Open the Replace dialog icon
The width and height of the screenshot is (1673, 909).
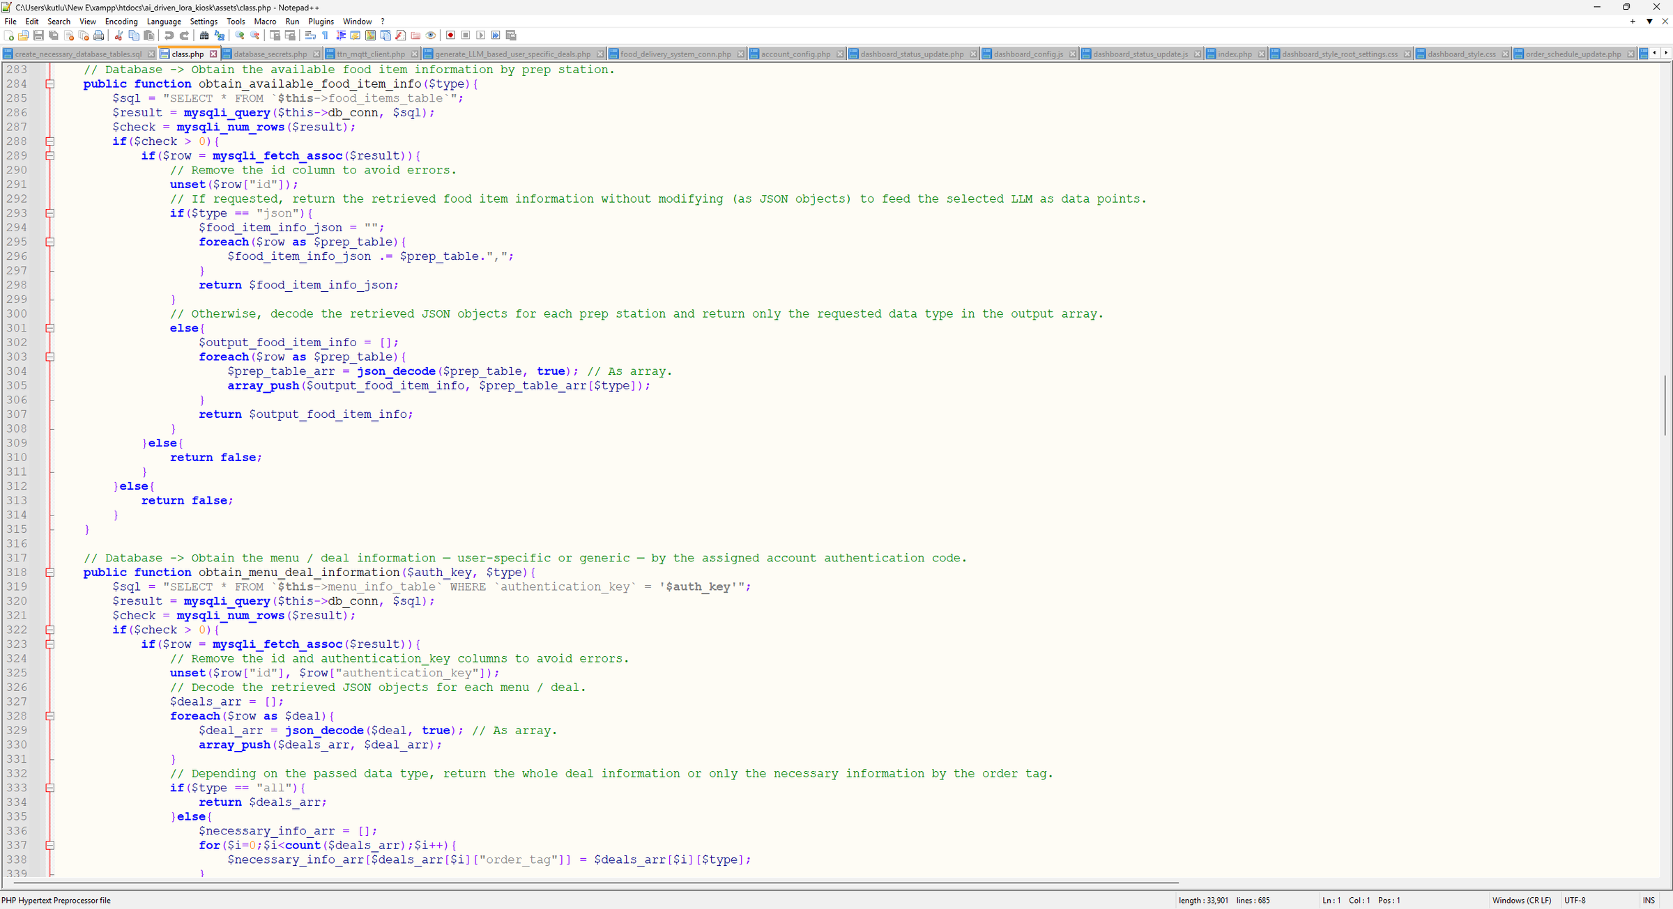[220, 36]
